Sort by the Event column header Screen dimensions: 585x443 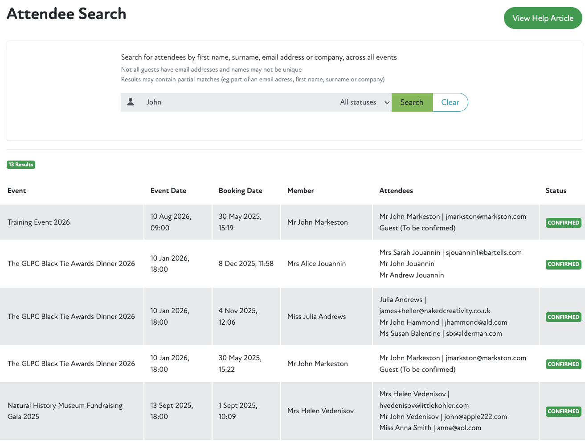(17, 190)
